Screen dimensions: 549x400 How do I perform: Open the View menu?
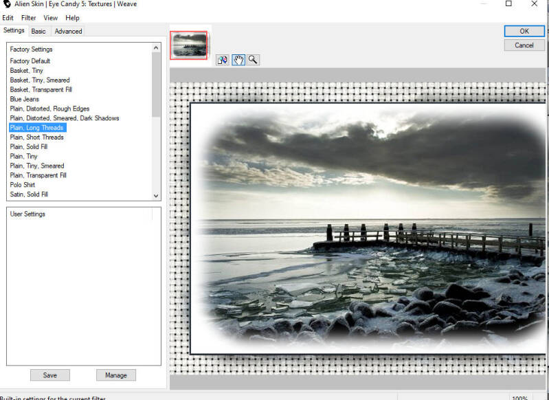pos(51,18)
